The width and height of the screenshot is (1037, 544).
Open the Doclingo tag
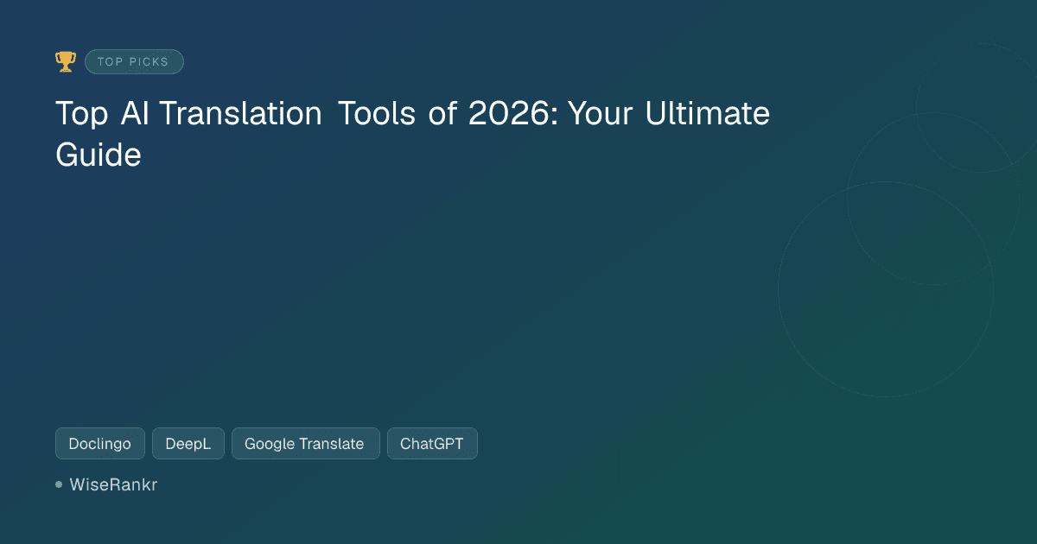point(100,444)
